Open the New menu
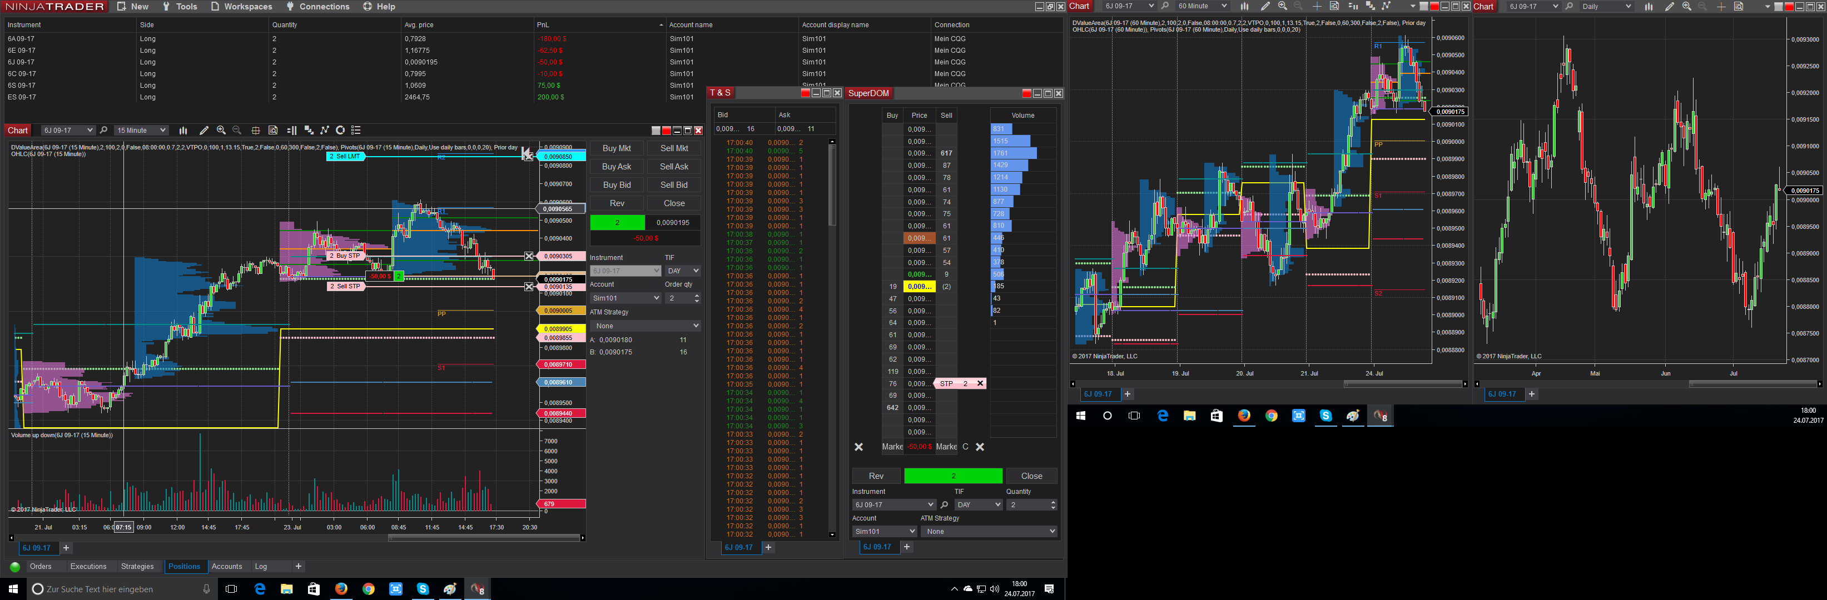This screenshot has width=1827, height=600. pos(133,6)
